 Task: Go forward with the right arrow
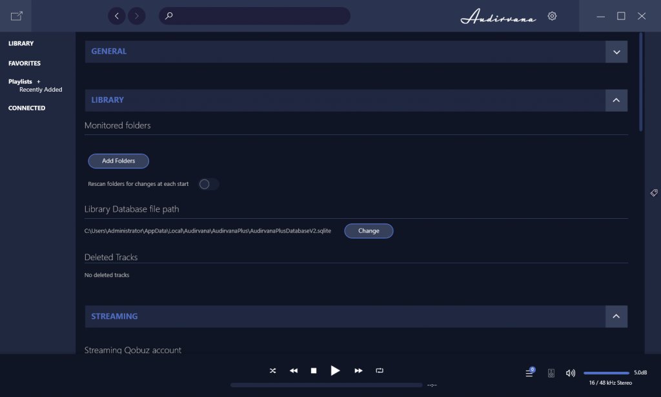(x=137, y=16)
